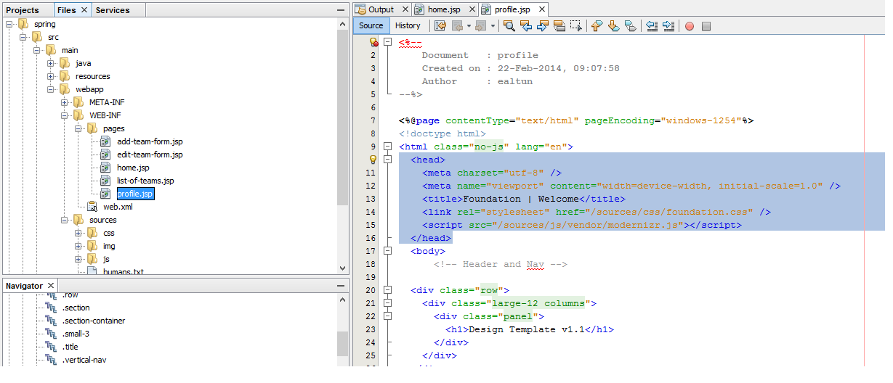This screenshot has height=383, width=893.
Task: Switch to History view
Action: point(408,26)
